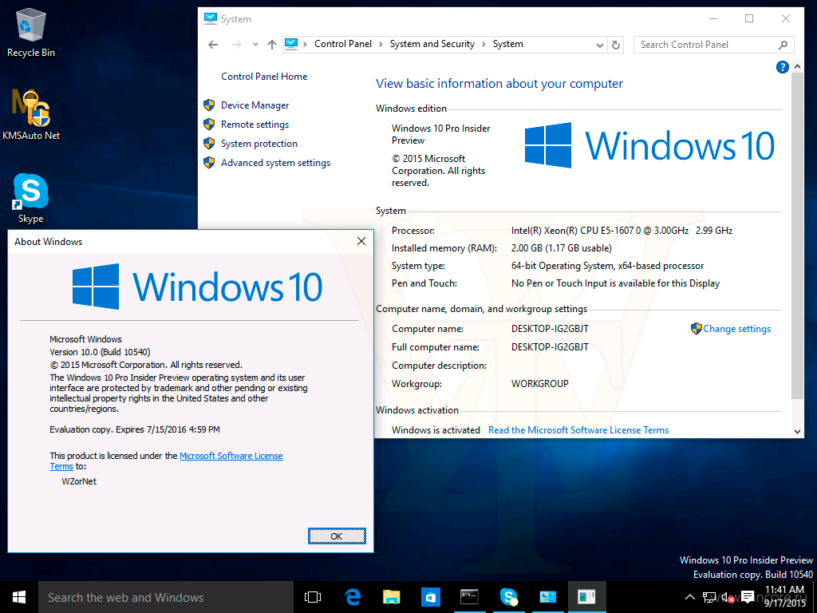Open the address bar history dropdown
Viewport: 817px width, 613px height.
tap(600, 45)
